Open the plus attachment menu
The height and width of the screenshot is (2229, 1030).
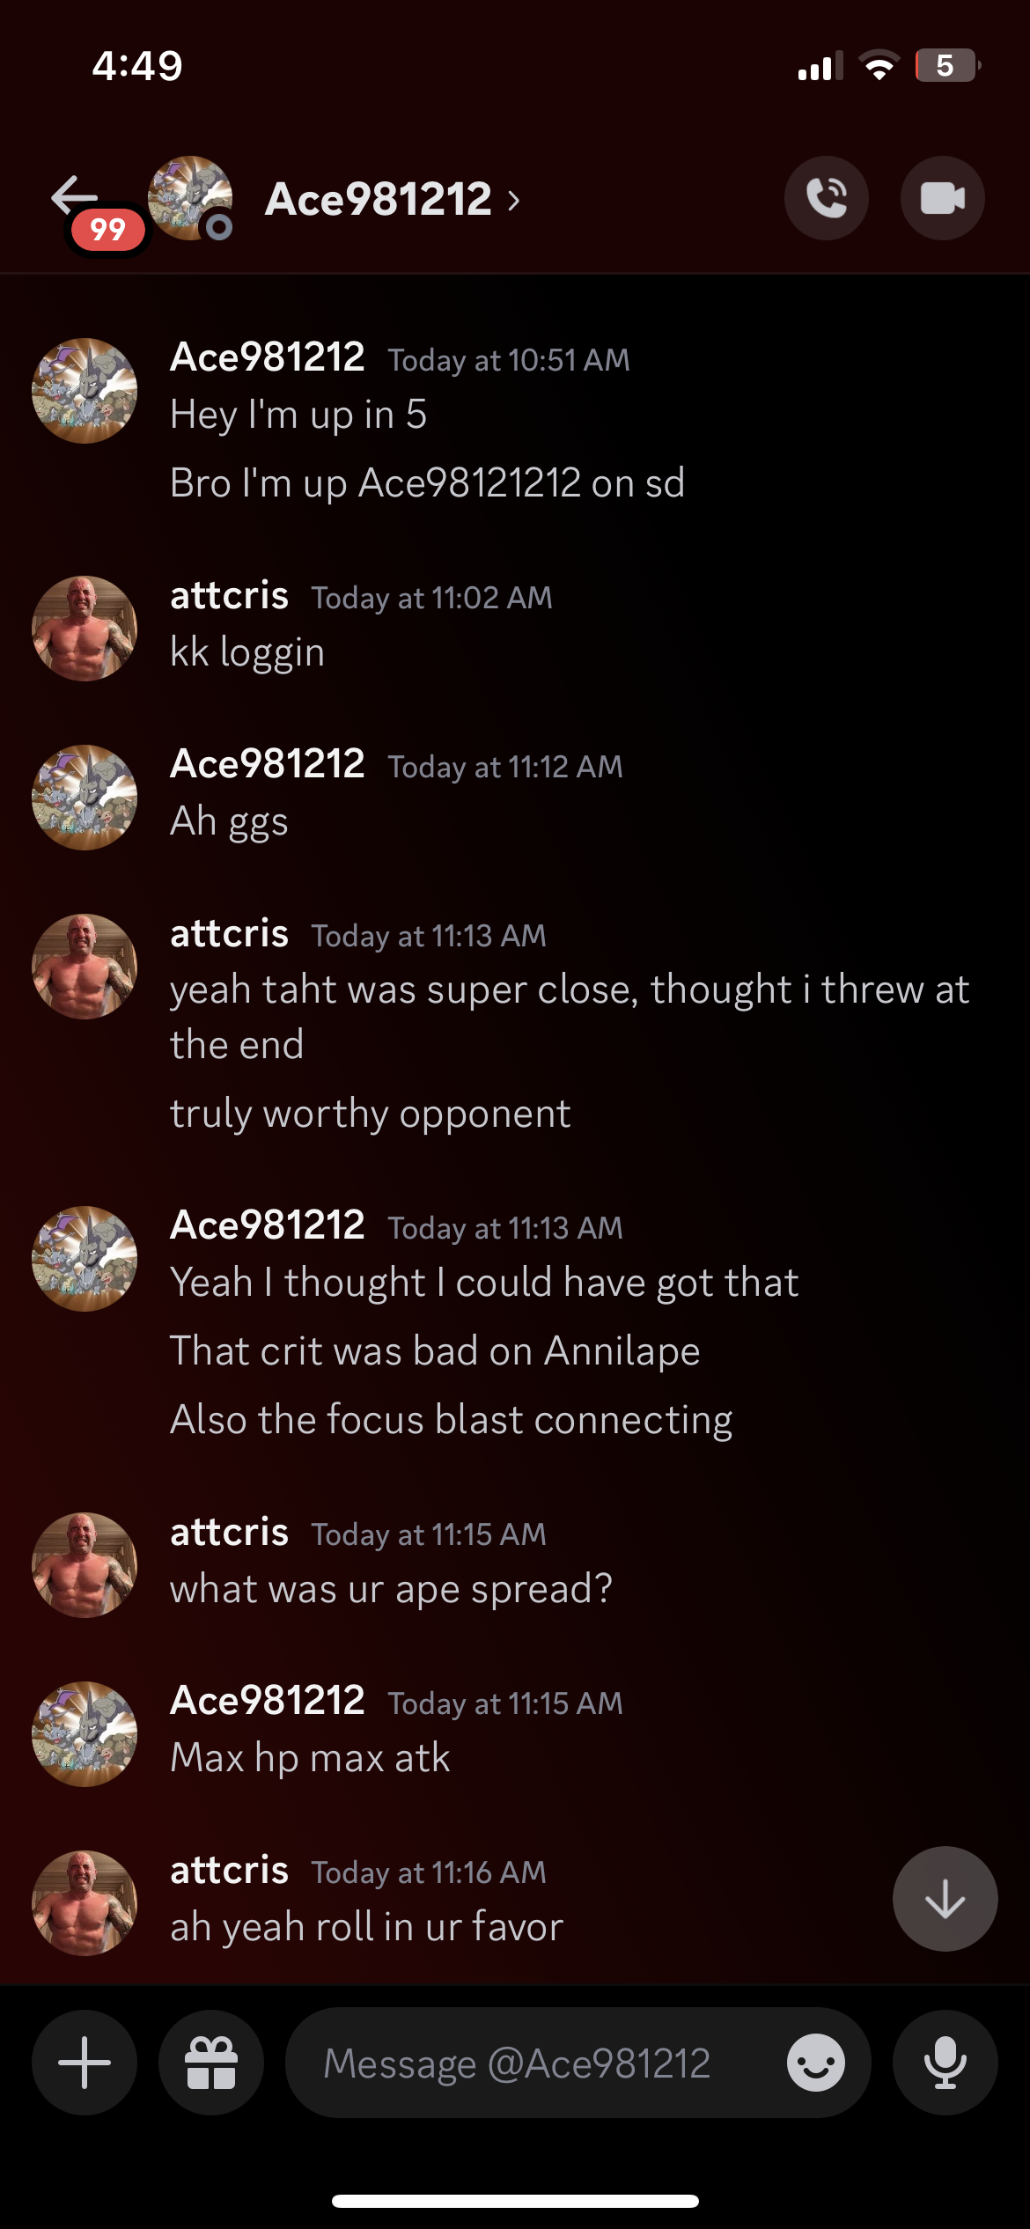(x=85, y=2063)
